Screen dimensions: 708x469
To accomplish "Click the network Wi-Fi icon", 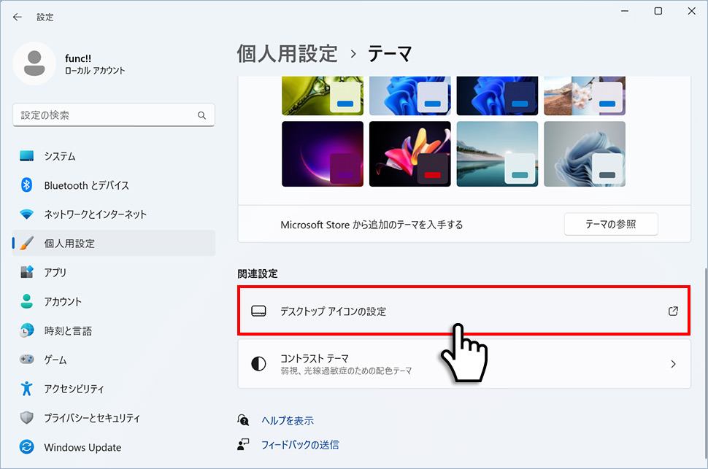I will coord(26,214).
